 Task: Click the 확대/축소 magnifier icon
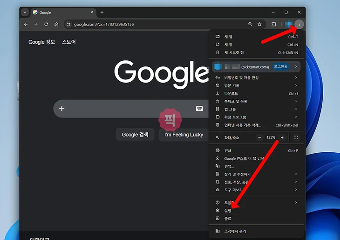218,137
